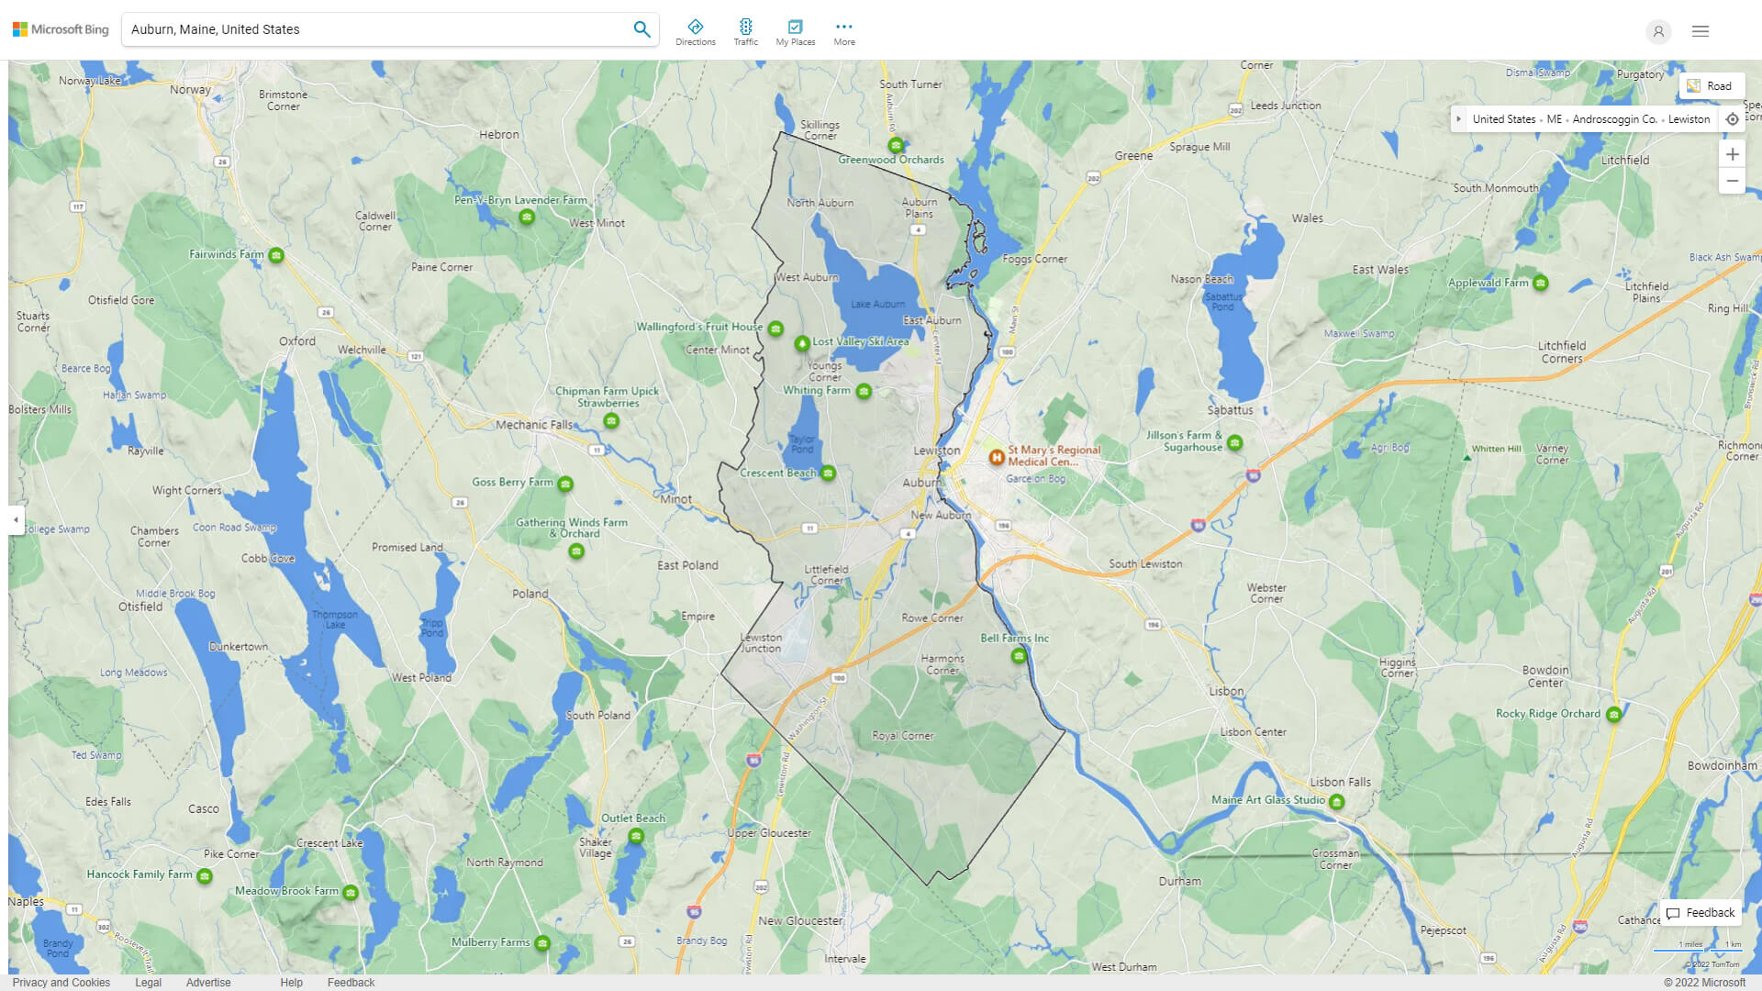Screen dimensions: 1762x991
Task: Open the user profile icon
Action: coord(1658,31)
